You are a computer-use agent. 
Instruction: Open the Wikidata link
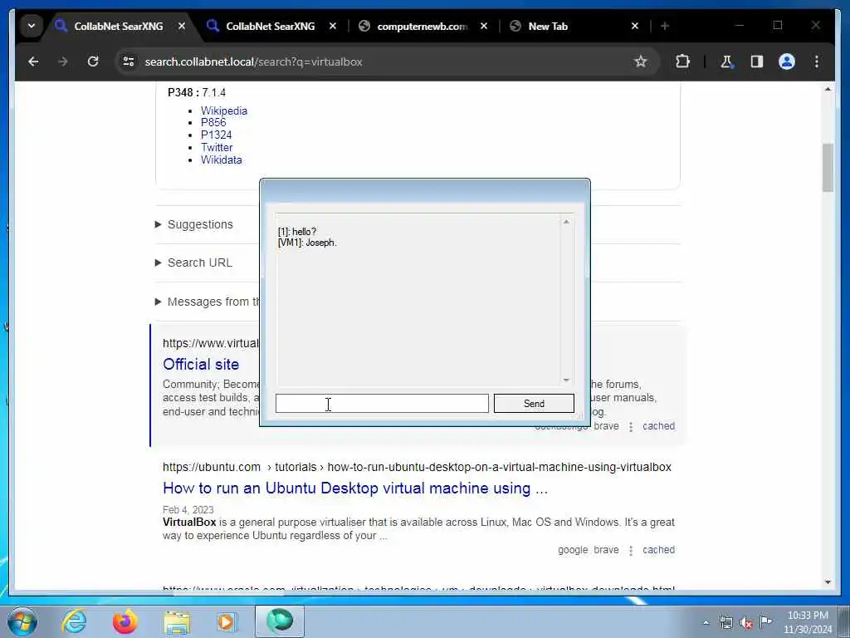pyautogui.click(x=221, y=160)
